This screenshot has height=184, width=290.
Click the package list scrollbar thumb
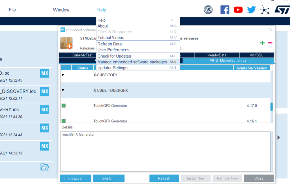point(271,107)
